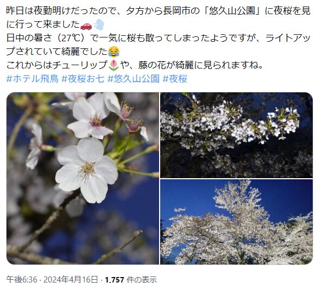Click the large white blossom in left photo
316x283 pixels.
[87, 171]
